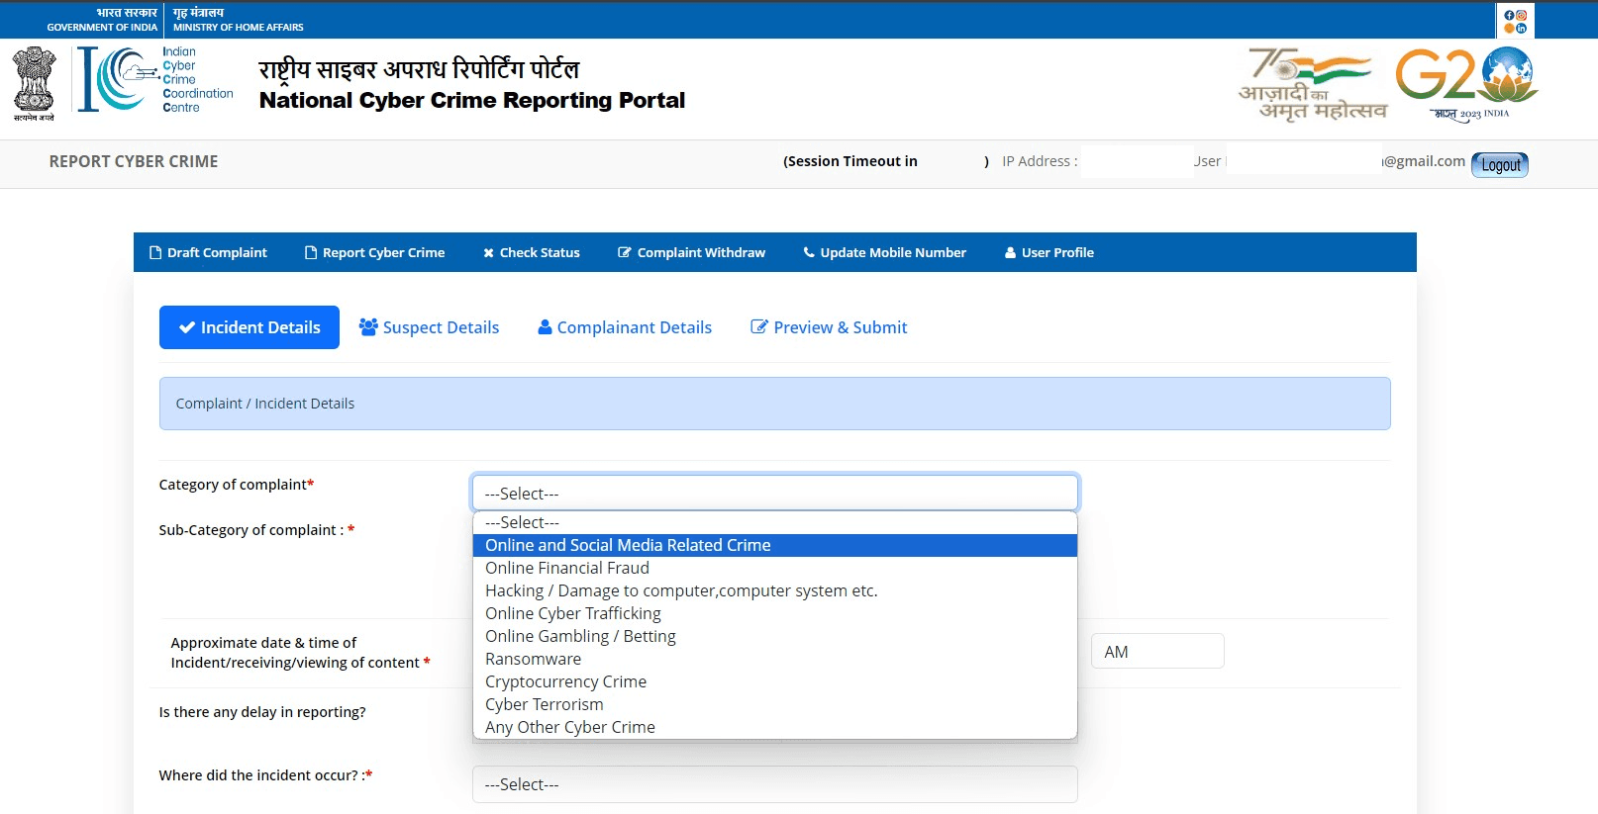Choose Hacking / Damage to computer option
The height and width of the screenshot is (814, 1598).
click(x=775, y=590)
